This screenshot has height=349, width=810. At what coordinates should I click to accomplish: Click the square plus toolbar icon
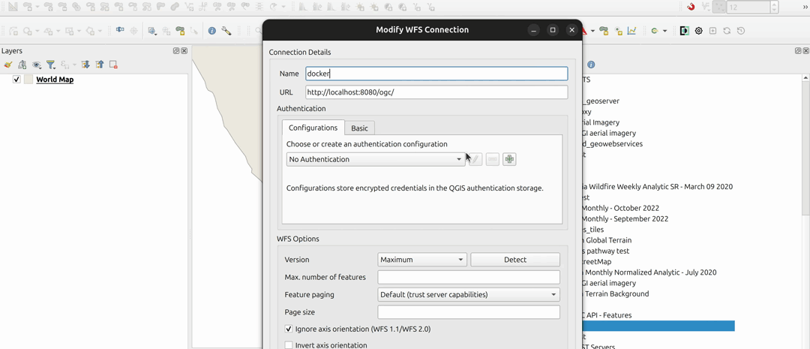coord(713,31)
